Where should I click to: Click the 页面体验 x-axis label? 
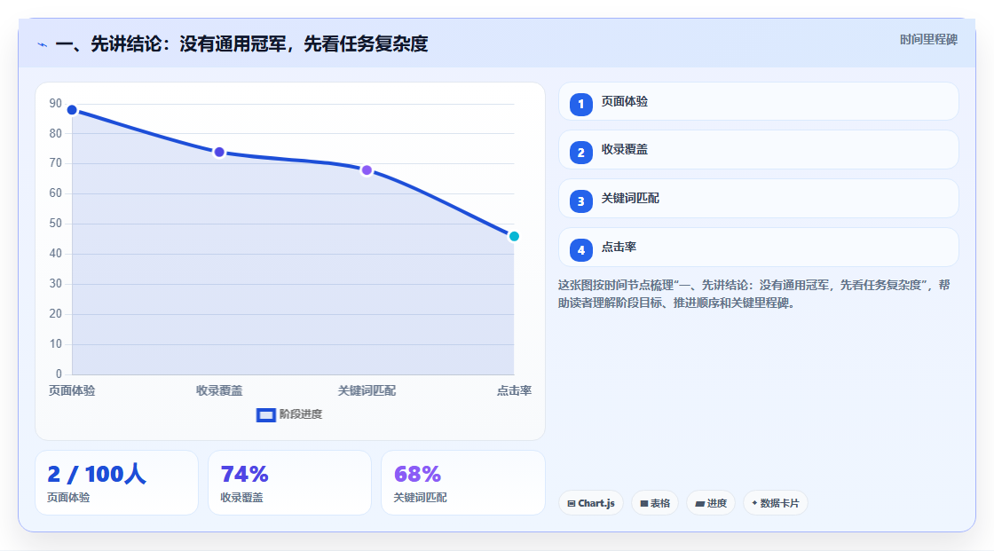pos(72,390)
